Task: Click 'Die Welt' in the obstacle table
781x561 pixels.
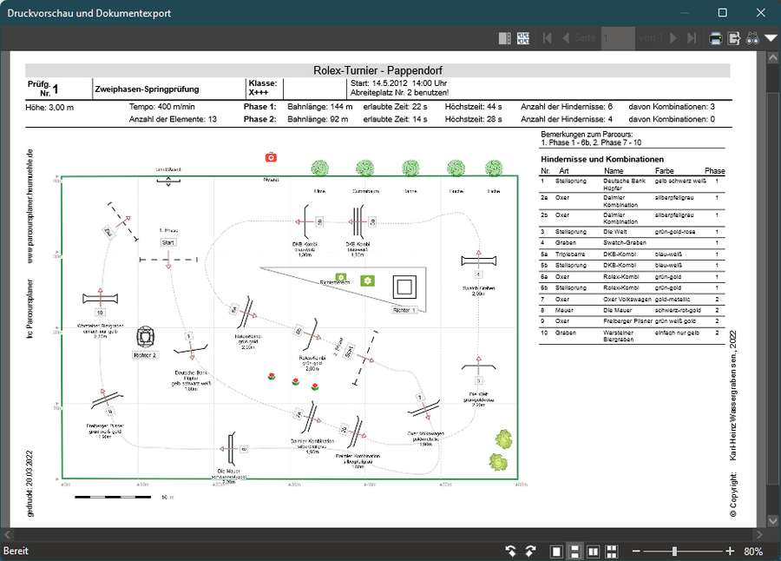Action: coord(615,232)
